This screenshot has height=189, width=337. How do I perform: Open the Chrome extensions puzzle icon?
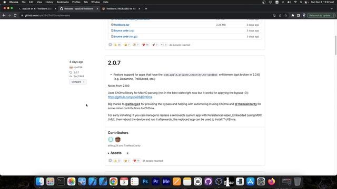coord(293,15)
